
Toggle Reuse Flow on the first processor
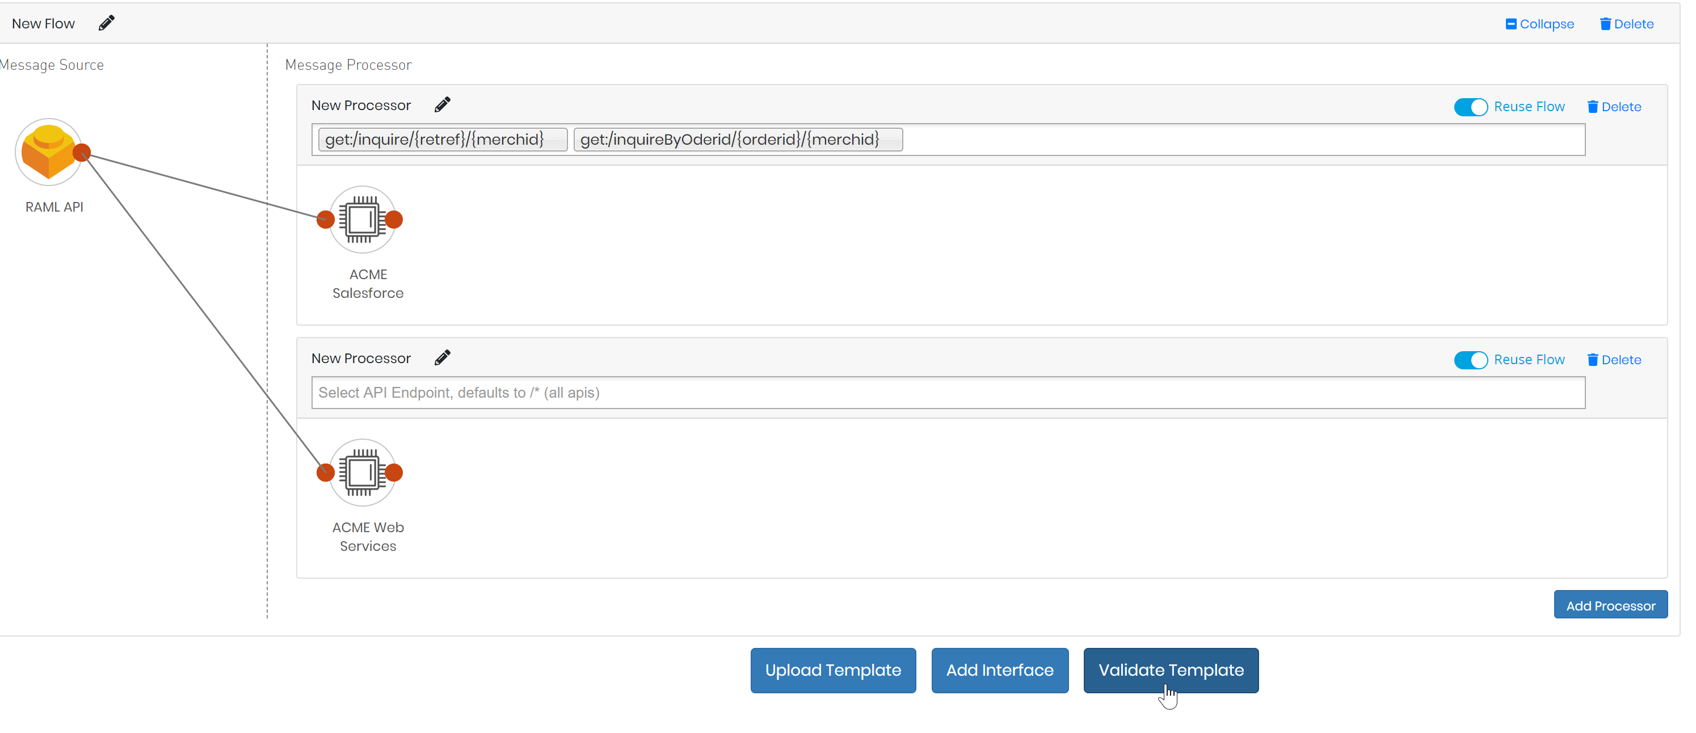coord(1471,107)
